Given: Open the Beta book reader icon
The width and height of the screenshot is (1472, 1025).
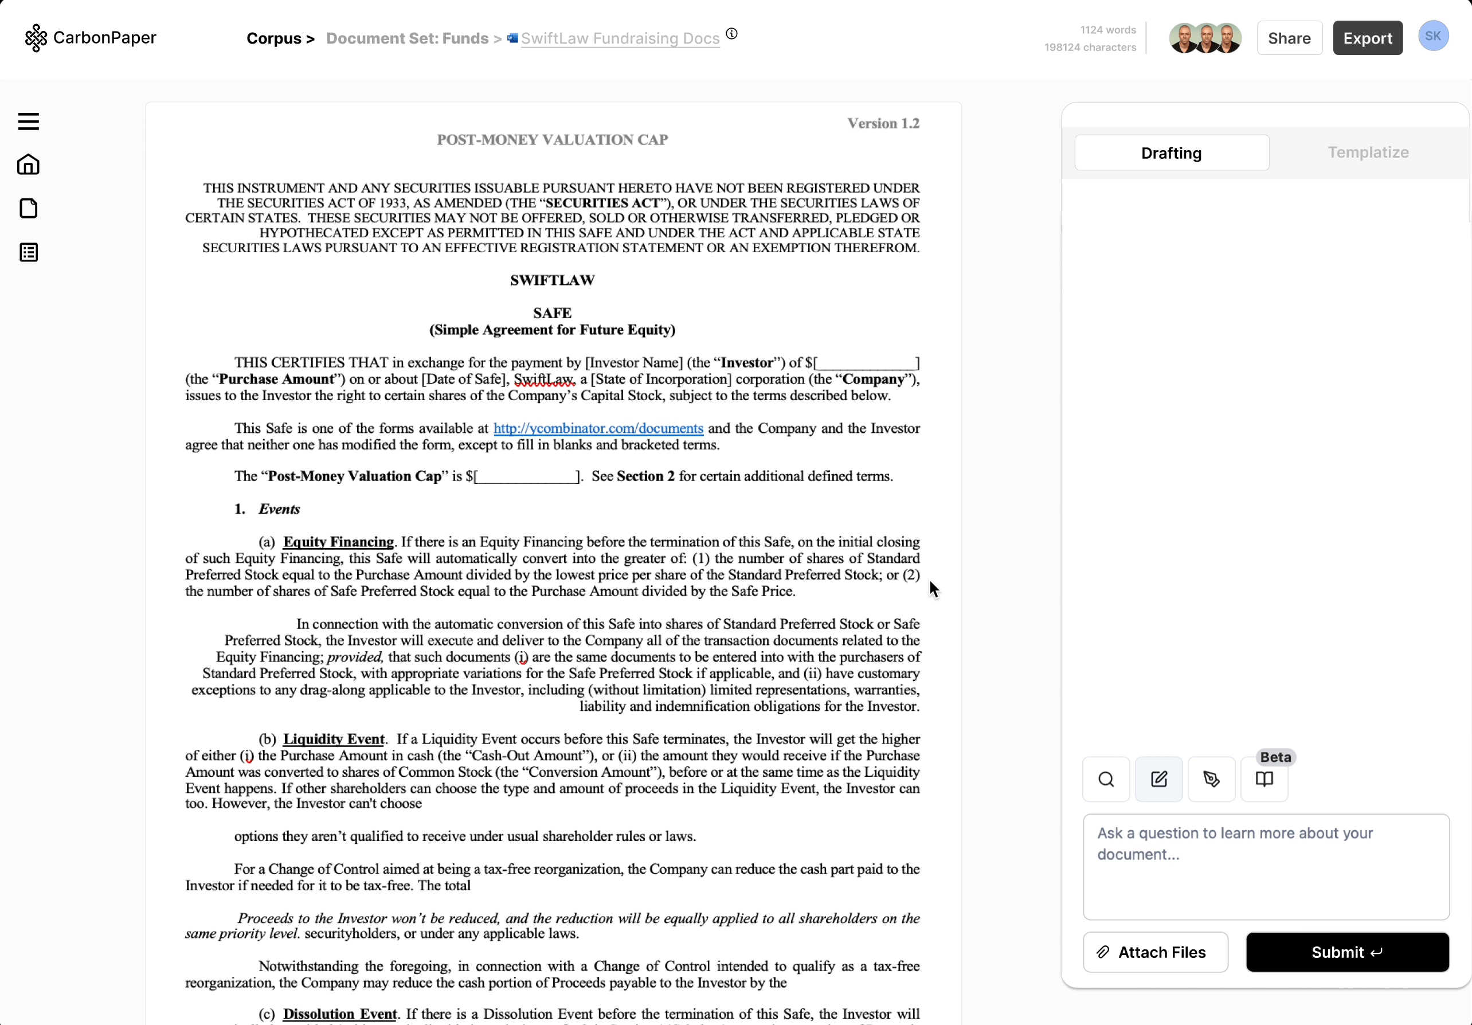Looking at the screenshot, I should tap(1263, 779).
